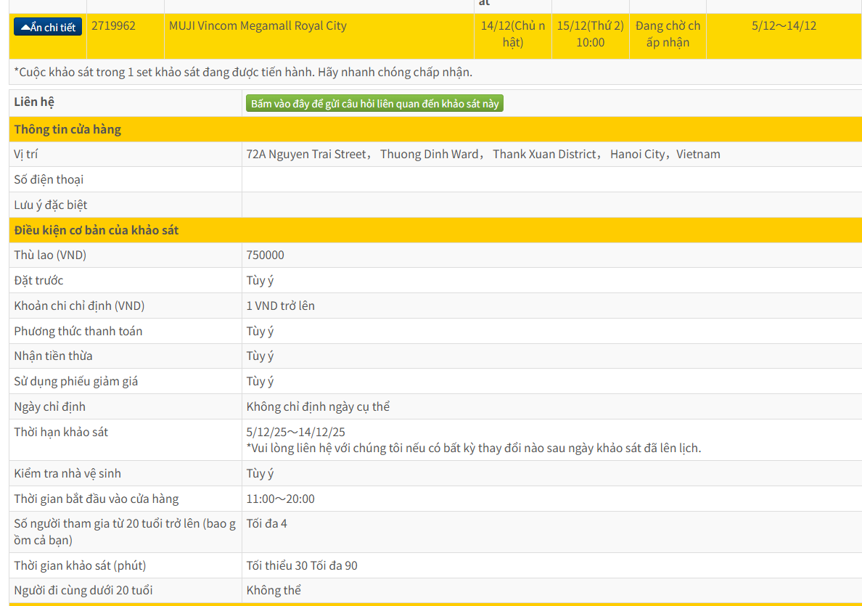Click the Thời hạn khảo sát row label
This screenshot has height=606, width=862.
coord(61,433)
